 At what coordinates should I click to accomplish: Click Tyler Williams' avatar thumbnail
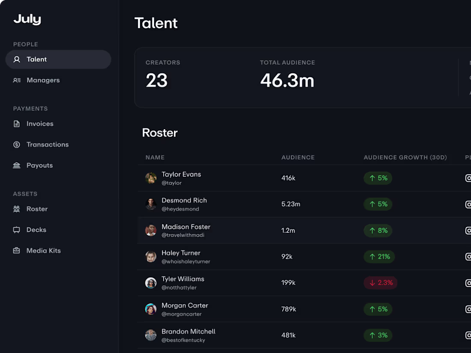[x=151, y=283]
